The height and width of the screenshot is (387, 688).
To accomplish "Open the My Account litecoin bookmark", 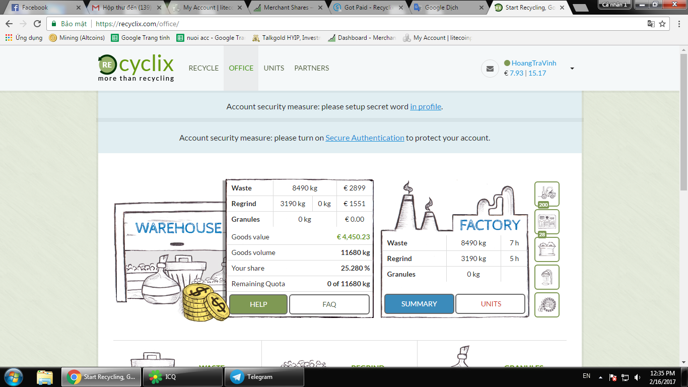I will point(438,38).
